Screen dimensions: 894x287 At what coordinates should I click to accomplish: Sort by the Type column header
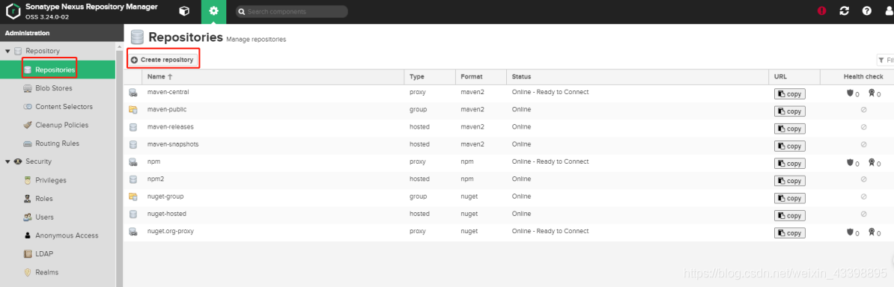430,77
